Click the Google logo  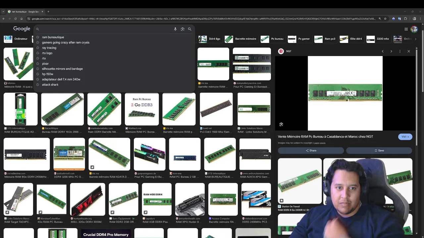click(x=22, y=29)
